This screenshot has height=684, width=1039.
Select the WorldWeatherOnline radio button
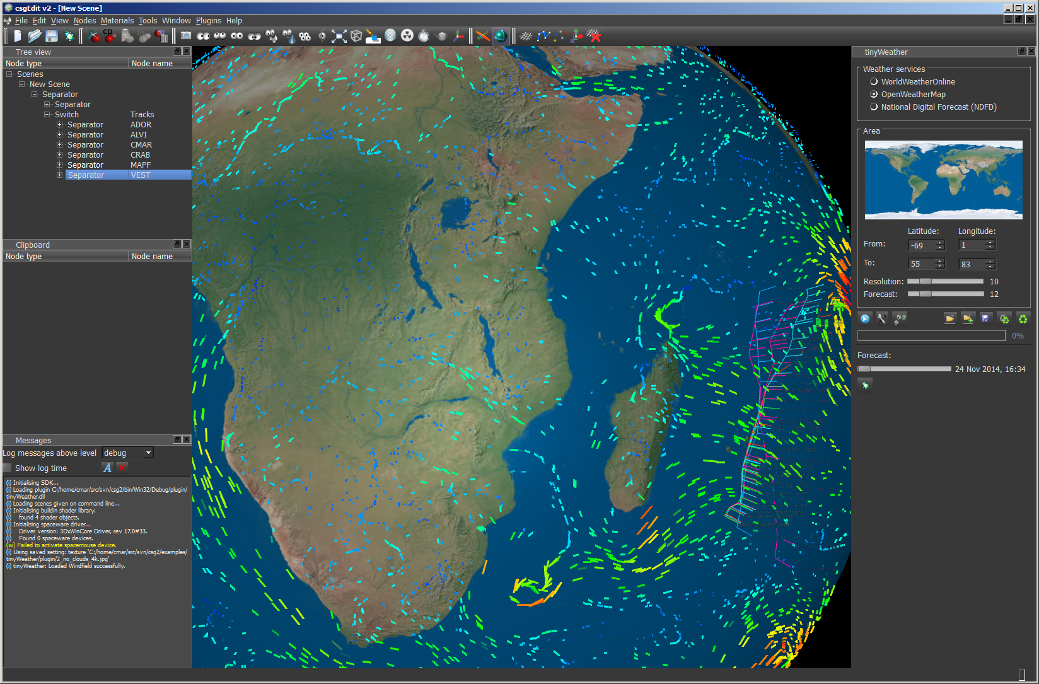[x=874, y=82]
